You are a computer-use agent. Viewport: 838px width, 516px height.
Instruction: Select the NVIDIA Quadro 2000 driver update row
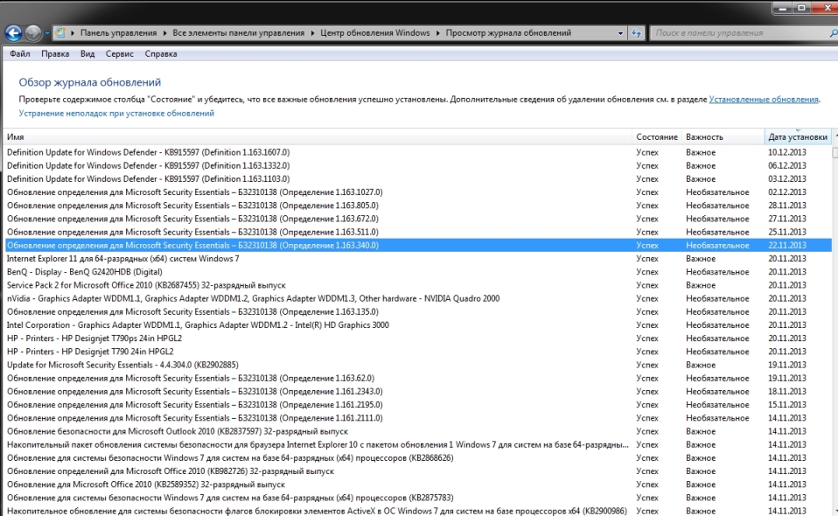coord(253,298)
